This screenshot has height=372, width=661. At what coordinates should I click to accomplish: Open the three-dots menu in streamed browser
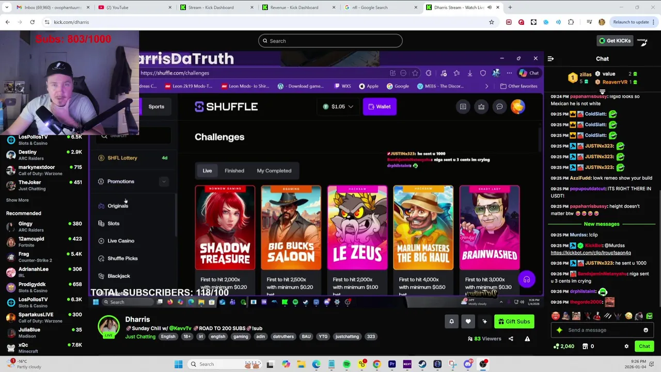click(x=509, y=73)
